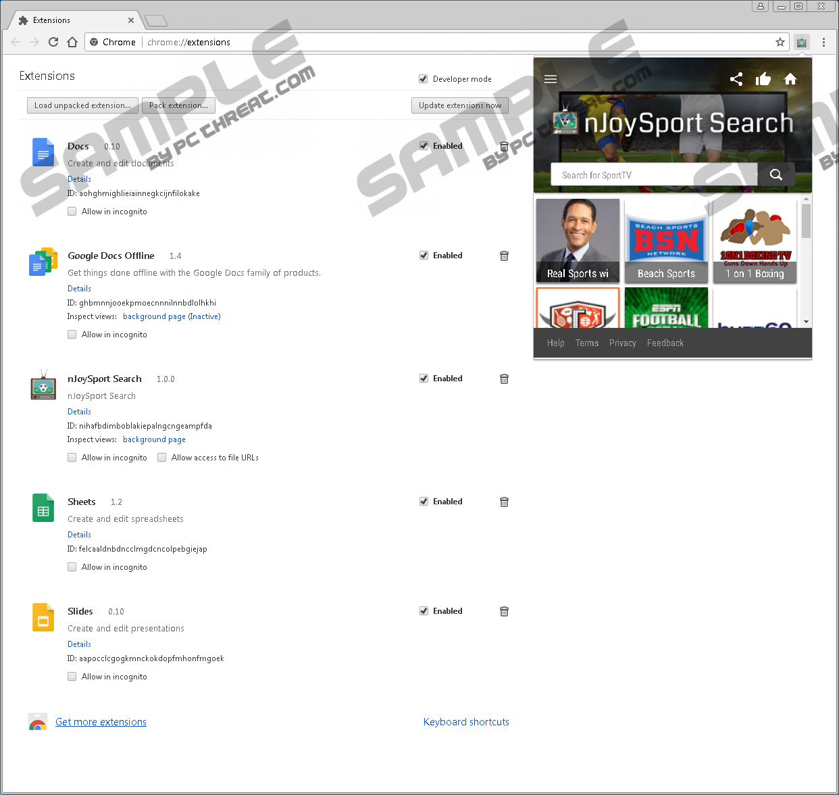
Task: Disable the Docs extension Enabled checkbox
Action: pyautogui.click(x=424, y=146)
